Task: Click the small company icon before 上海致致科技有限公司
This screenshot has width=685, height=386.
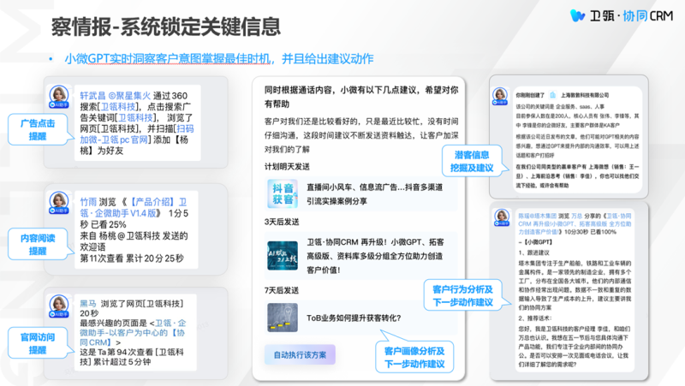Action: (x=551, y=95)
